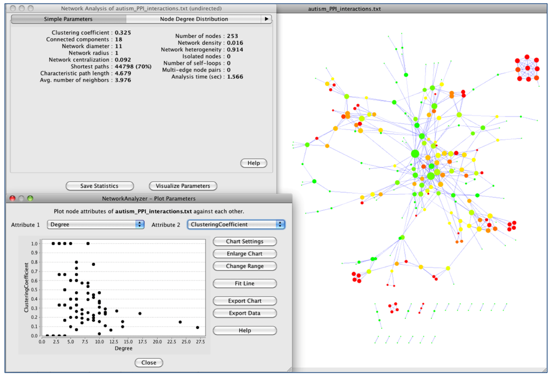
Task: Click the Fit Line button
Action: (245, 284)
